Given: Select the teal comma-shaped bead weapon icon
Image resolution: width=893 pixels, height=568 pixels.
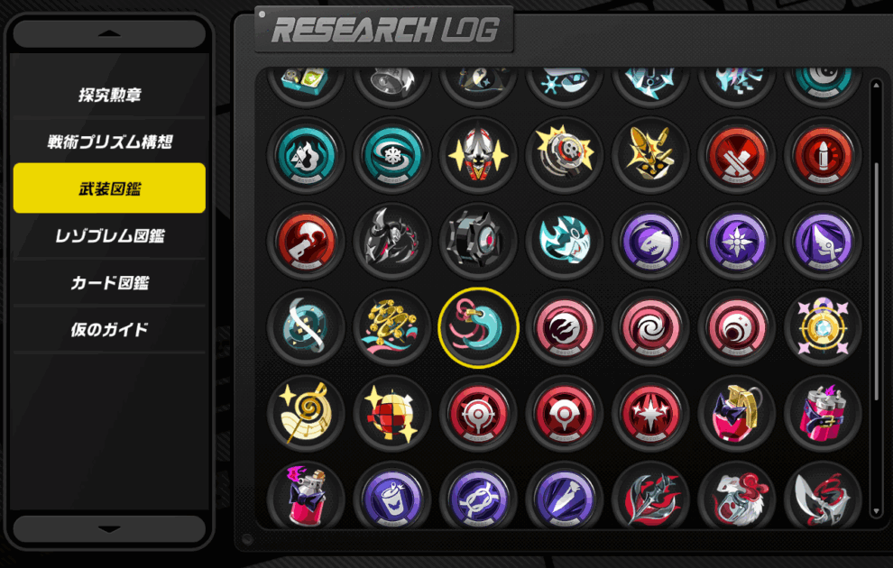Looking at the screenshot, I should [x=478, y=327].
